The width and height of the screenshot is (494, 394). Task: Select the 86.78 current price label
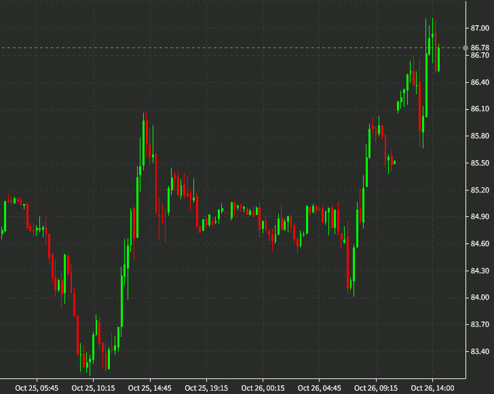click(x=480, y=48)
